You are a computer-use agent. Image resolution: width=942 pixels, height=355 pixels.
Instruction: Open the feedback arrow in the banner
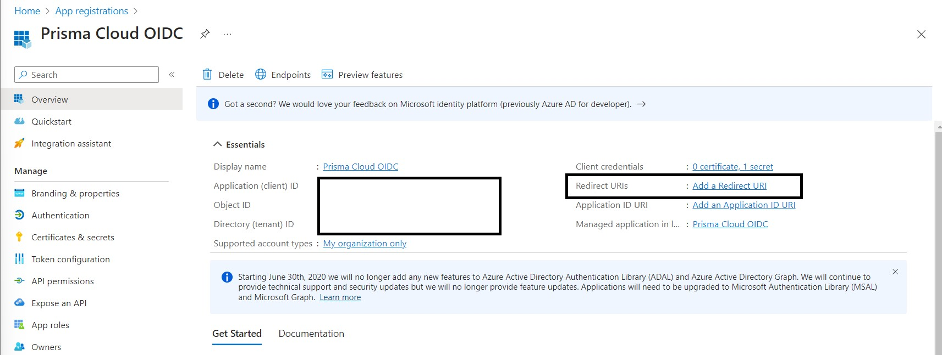tap(641, 104)
